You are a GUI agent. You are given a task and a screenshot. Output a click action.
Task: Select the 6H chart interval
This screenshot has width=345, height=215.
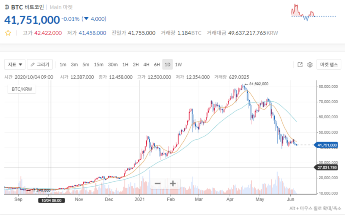(x=157, y=65)
